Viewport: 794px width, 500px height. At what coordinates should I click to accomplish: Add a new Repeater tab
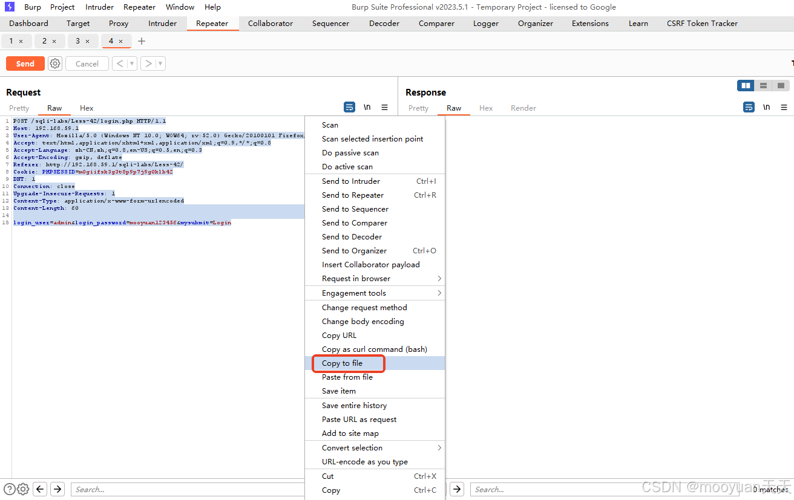tap(142, 41)
